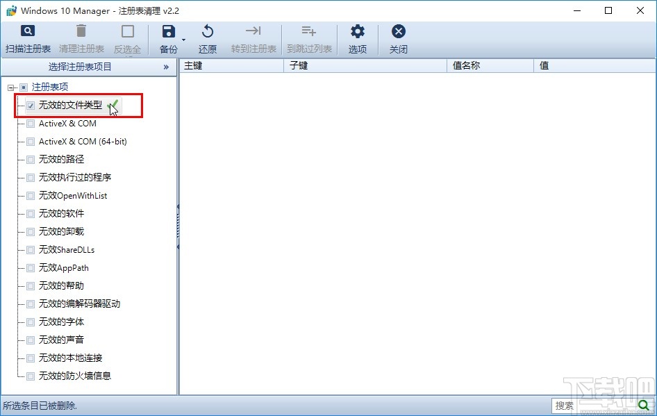Viewport: 657px width, 416px height.
Task: Collapse the panel with the » arrow
Action: tap(166, 67)
